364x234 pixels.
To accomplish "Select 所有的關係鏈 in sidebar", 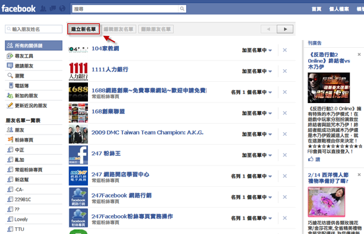I will click(x=33, y=45).
